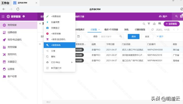
Task: Select row 武汉人信汇PRO店测试
Action: [133, 50]
